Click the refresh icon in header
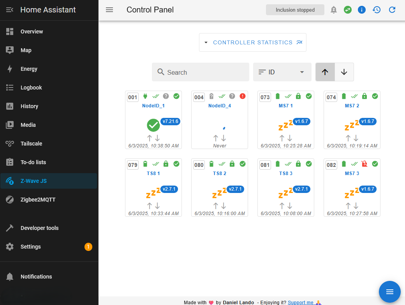The image size is (405, 305). (x=392, y=10)
